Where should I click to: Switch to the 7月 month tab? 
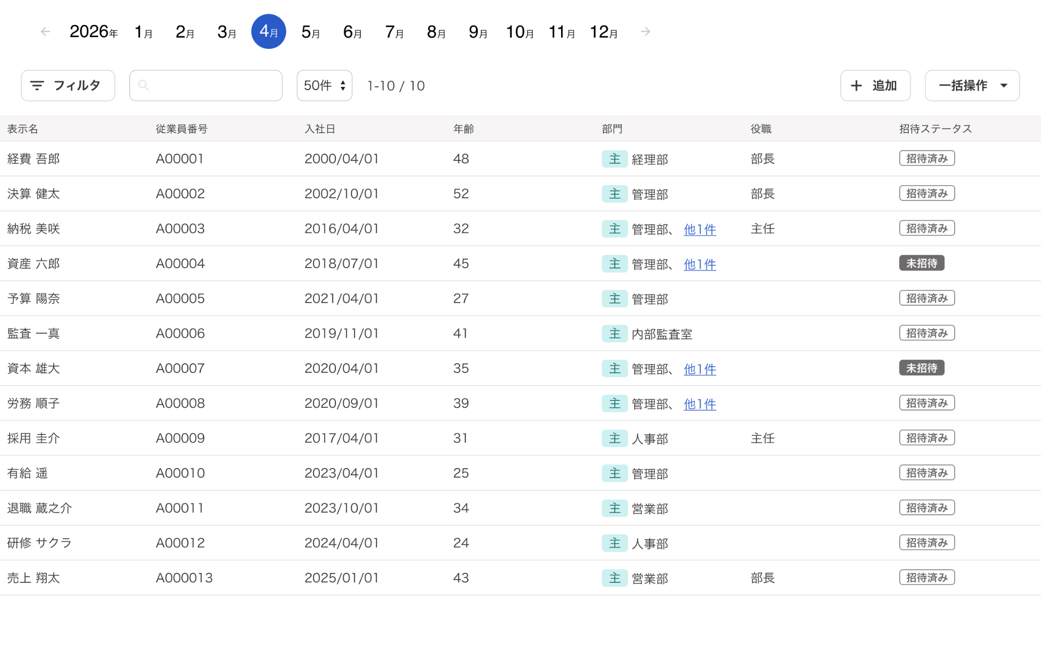(394, 32)
